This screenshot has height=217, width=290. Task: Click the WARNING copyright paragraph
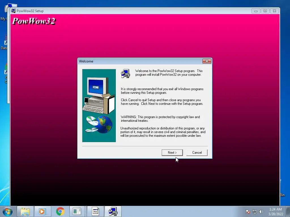point(160,119)
